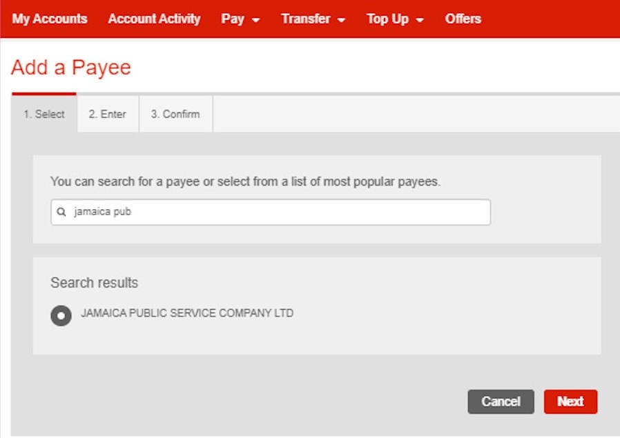Cancel adding a payee
Screen dimensions: 620x438
501,401
